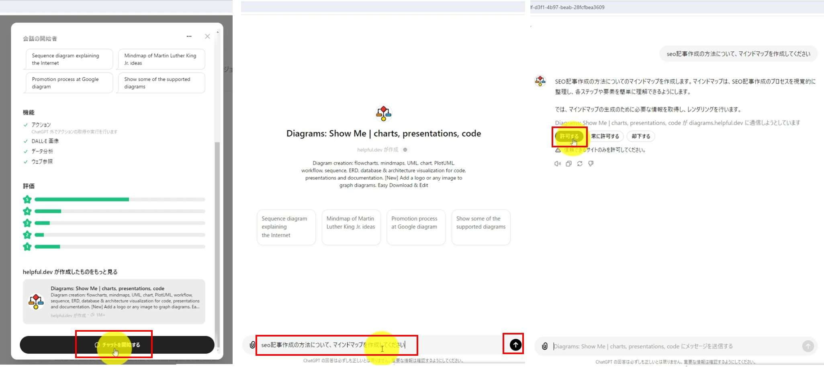Click the データ分析 checkmark item
The width and height of the screenshot is (824, 367).
38,151
